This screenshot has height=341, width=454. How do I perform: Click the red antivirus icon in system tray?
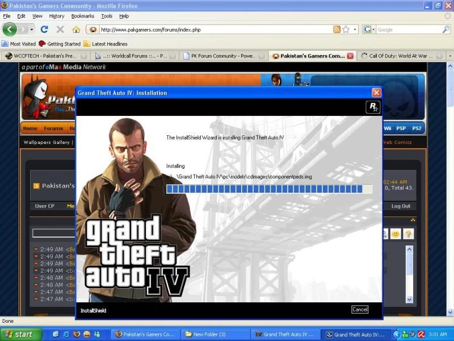coord(421,334)
